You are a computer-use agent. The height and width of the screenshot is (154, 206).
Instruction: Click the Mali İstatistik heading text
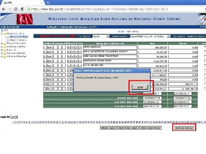click(x=10, y=27)
